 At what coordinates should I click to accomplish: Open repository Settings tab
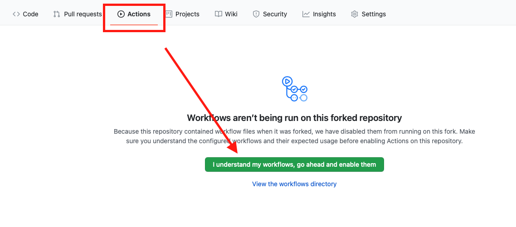[x=368, y=14]
